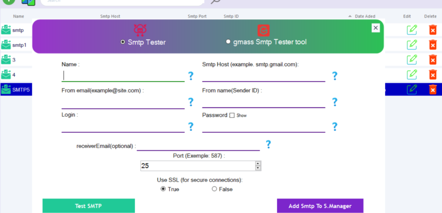Click the edit pencil for row 4
The image size is (442, 213).
pos(412,75)
